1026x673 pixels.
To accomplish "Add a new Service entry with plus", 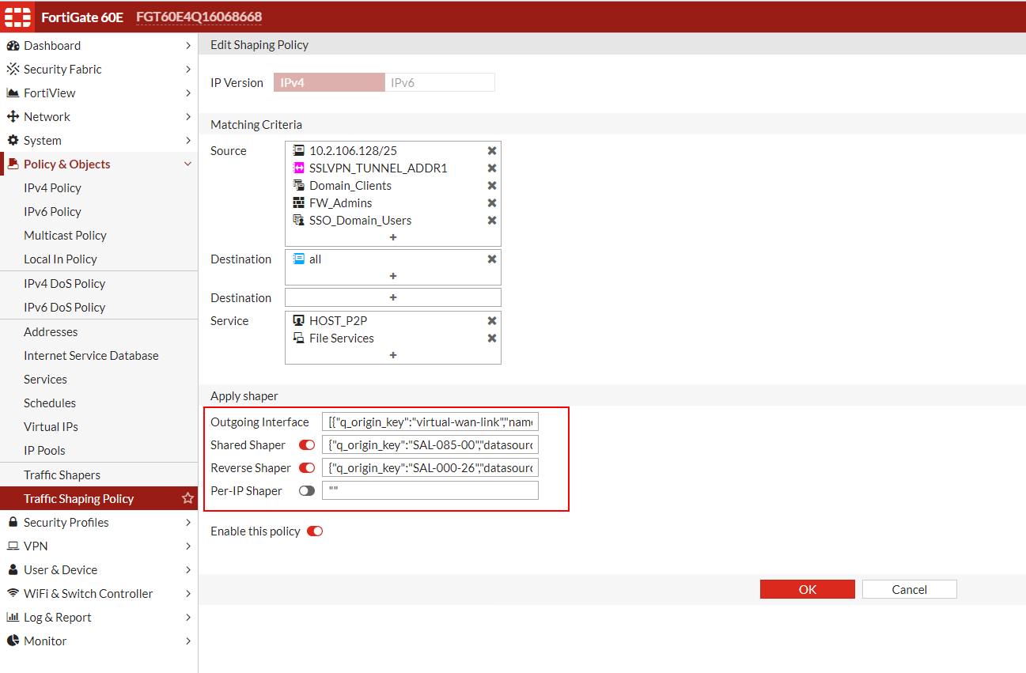I will (x=393, y=355).
